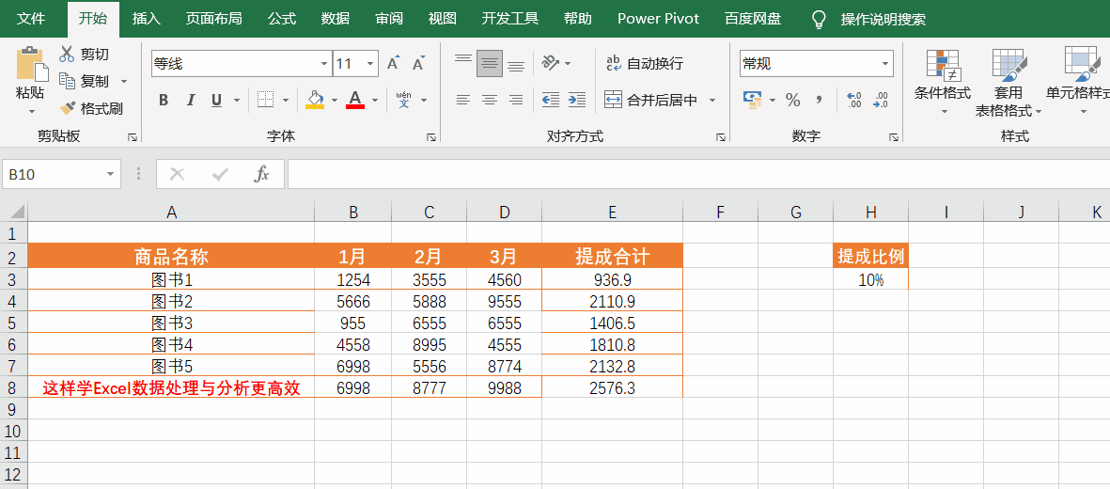Select cell containing 这样学Excel数据处理与分析更高效
Image resolution: width=1110 pixels, height=489 pixels.
[171, 387]
